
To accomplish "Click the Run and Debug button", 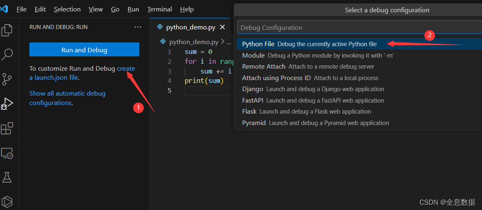I will (x=84, y=50).
